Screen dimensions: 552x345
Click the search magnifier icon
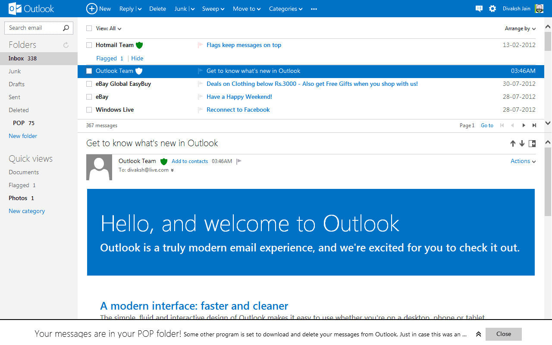coord(66,28)
